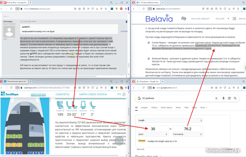
Task: Add new tab next to Priority Pass tab
Action: (x=30, y=2)
